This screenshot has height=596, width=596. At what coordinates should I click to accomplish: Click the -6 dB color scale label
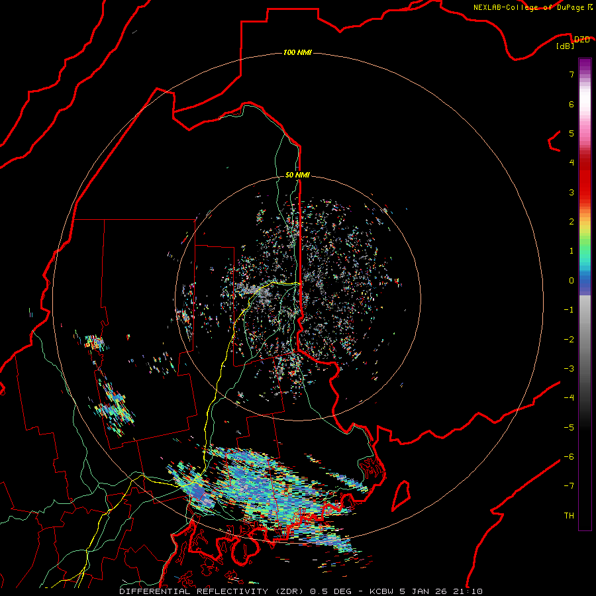tap(569, 457)
